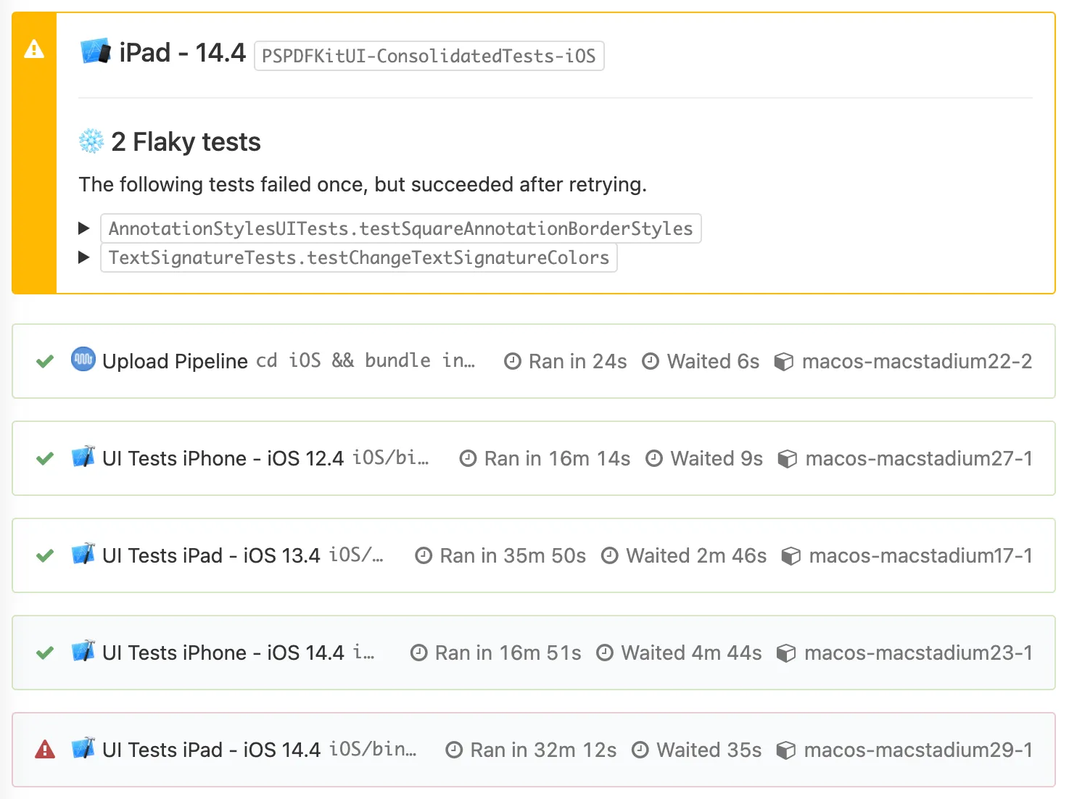Select the Upload Pipeline Buildkite icon
Image resolution: width=1069 pixels, height=799 pixels.
tap(83, 360)
